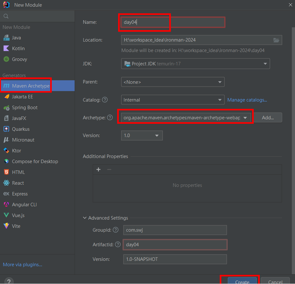
Task: Choose the Jakarta EE generator
Action: [37, 96]
